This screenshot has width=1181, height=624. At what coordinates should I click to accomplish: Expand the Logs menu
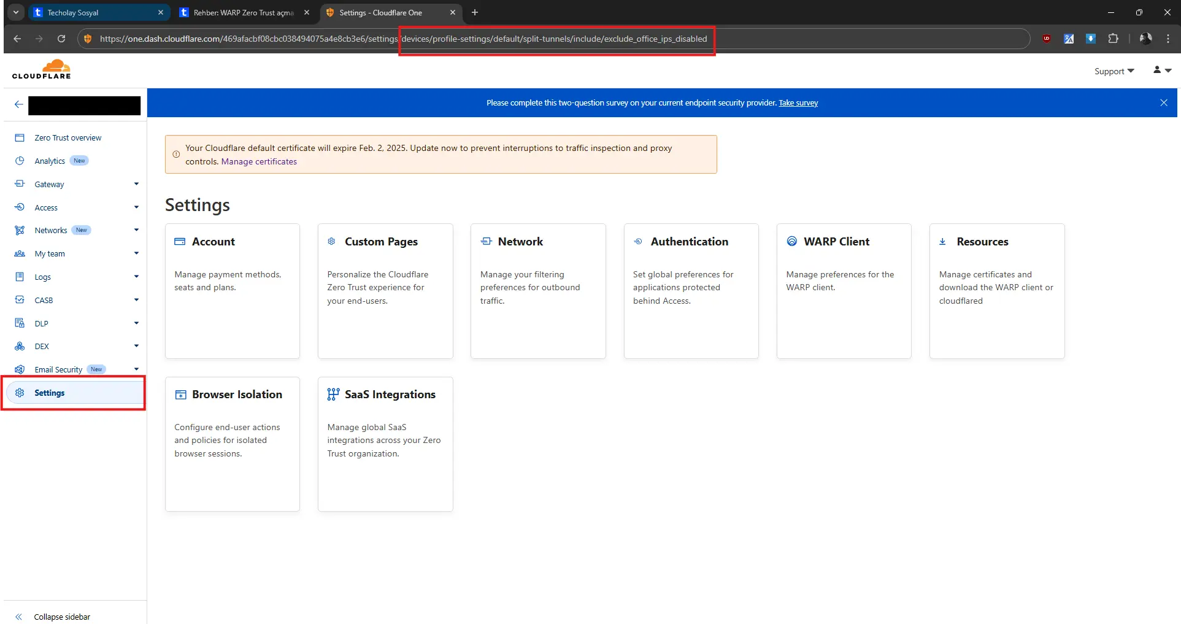(x=136, y=277)
